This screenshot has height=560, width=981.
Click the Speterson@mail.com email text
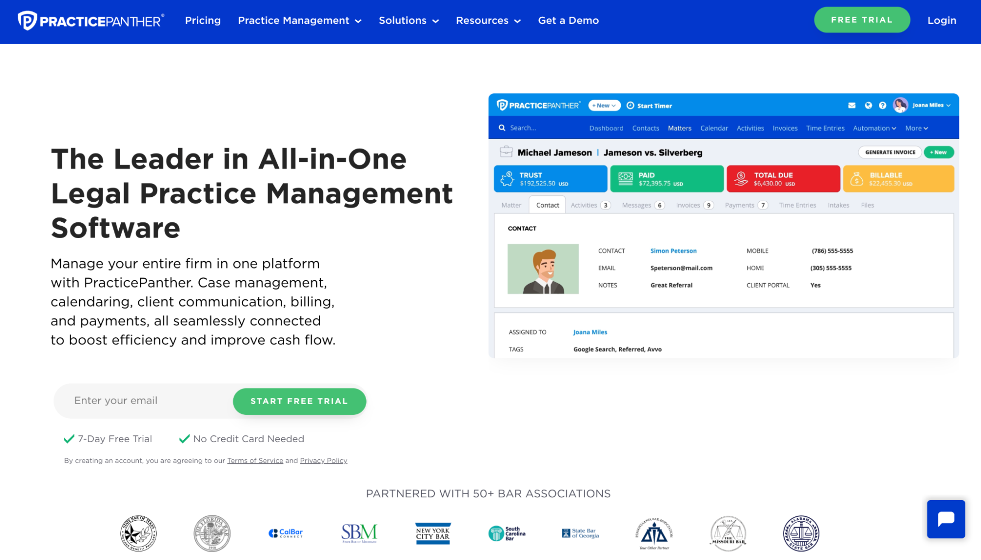click(681, 268)
